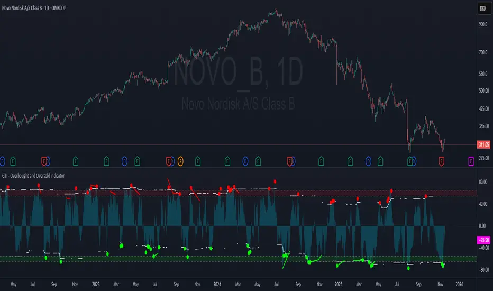Image resolution: width=493 pixels, height=291 pixels.
Task: Open green earnings marker near November 2024
Action: (321, 162)
